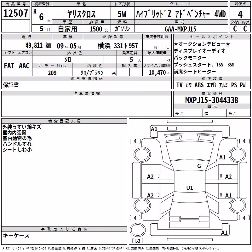Click inspector note 室内内張傷
Viewport: 252px width, 252px height.
14,133
